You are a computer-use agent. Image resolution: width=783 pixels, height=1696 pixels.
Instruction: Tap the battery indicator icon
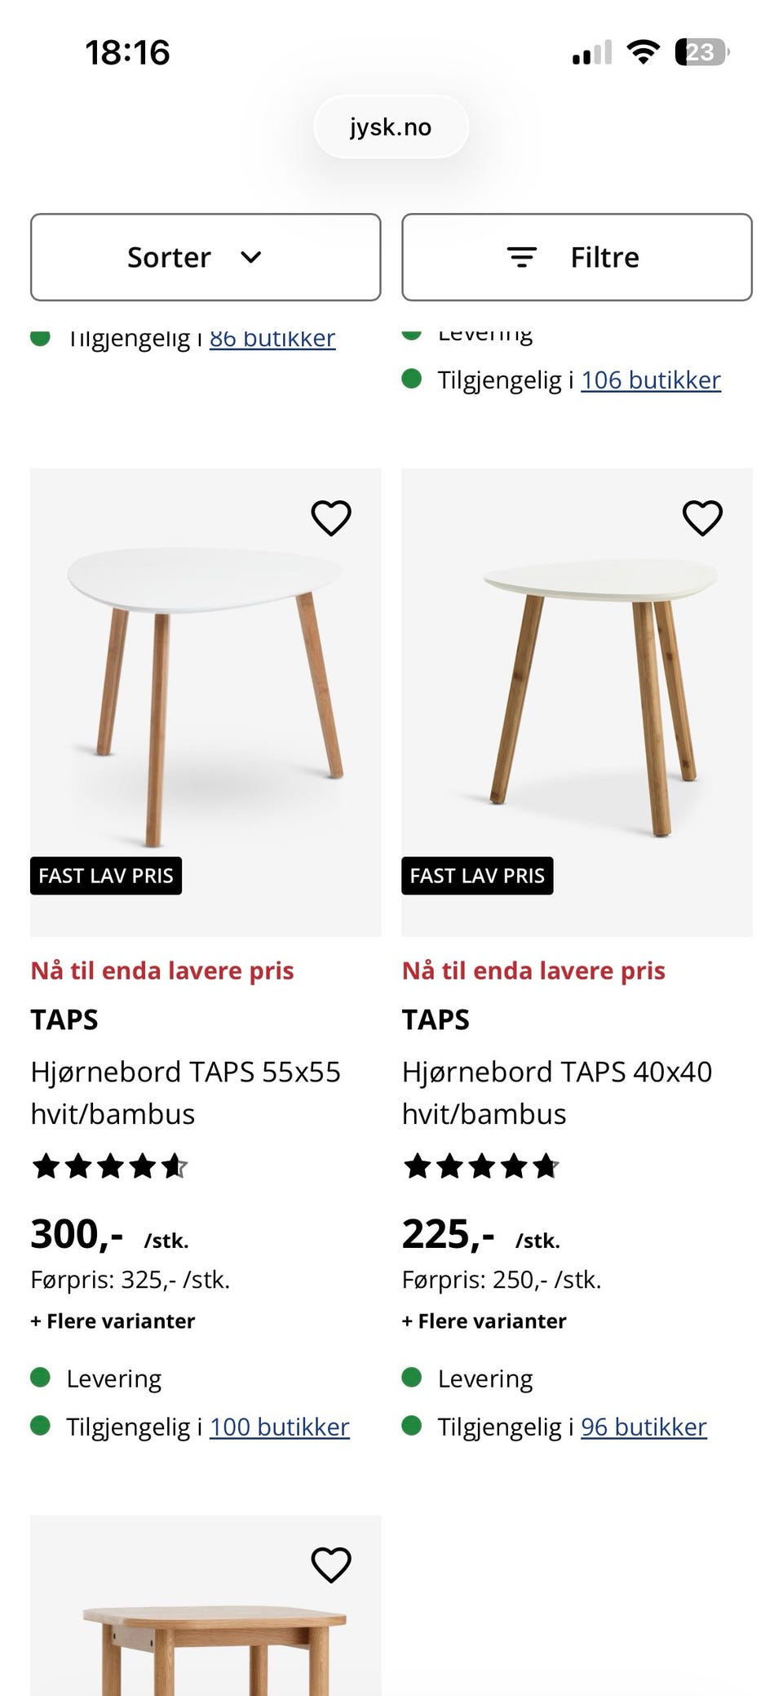(701, 52)
